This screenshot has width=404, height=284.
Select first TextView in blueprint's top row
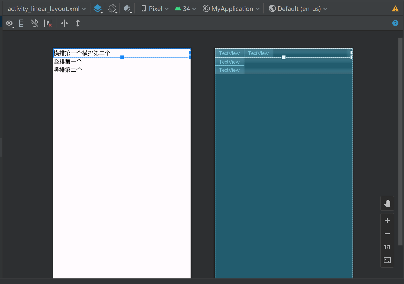click(229, 53)
